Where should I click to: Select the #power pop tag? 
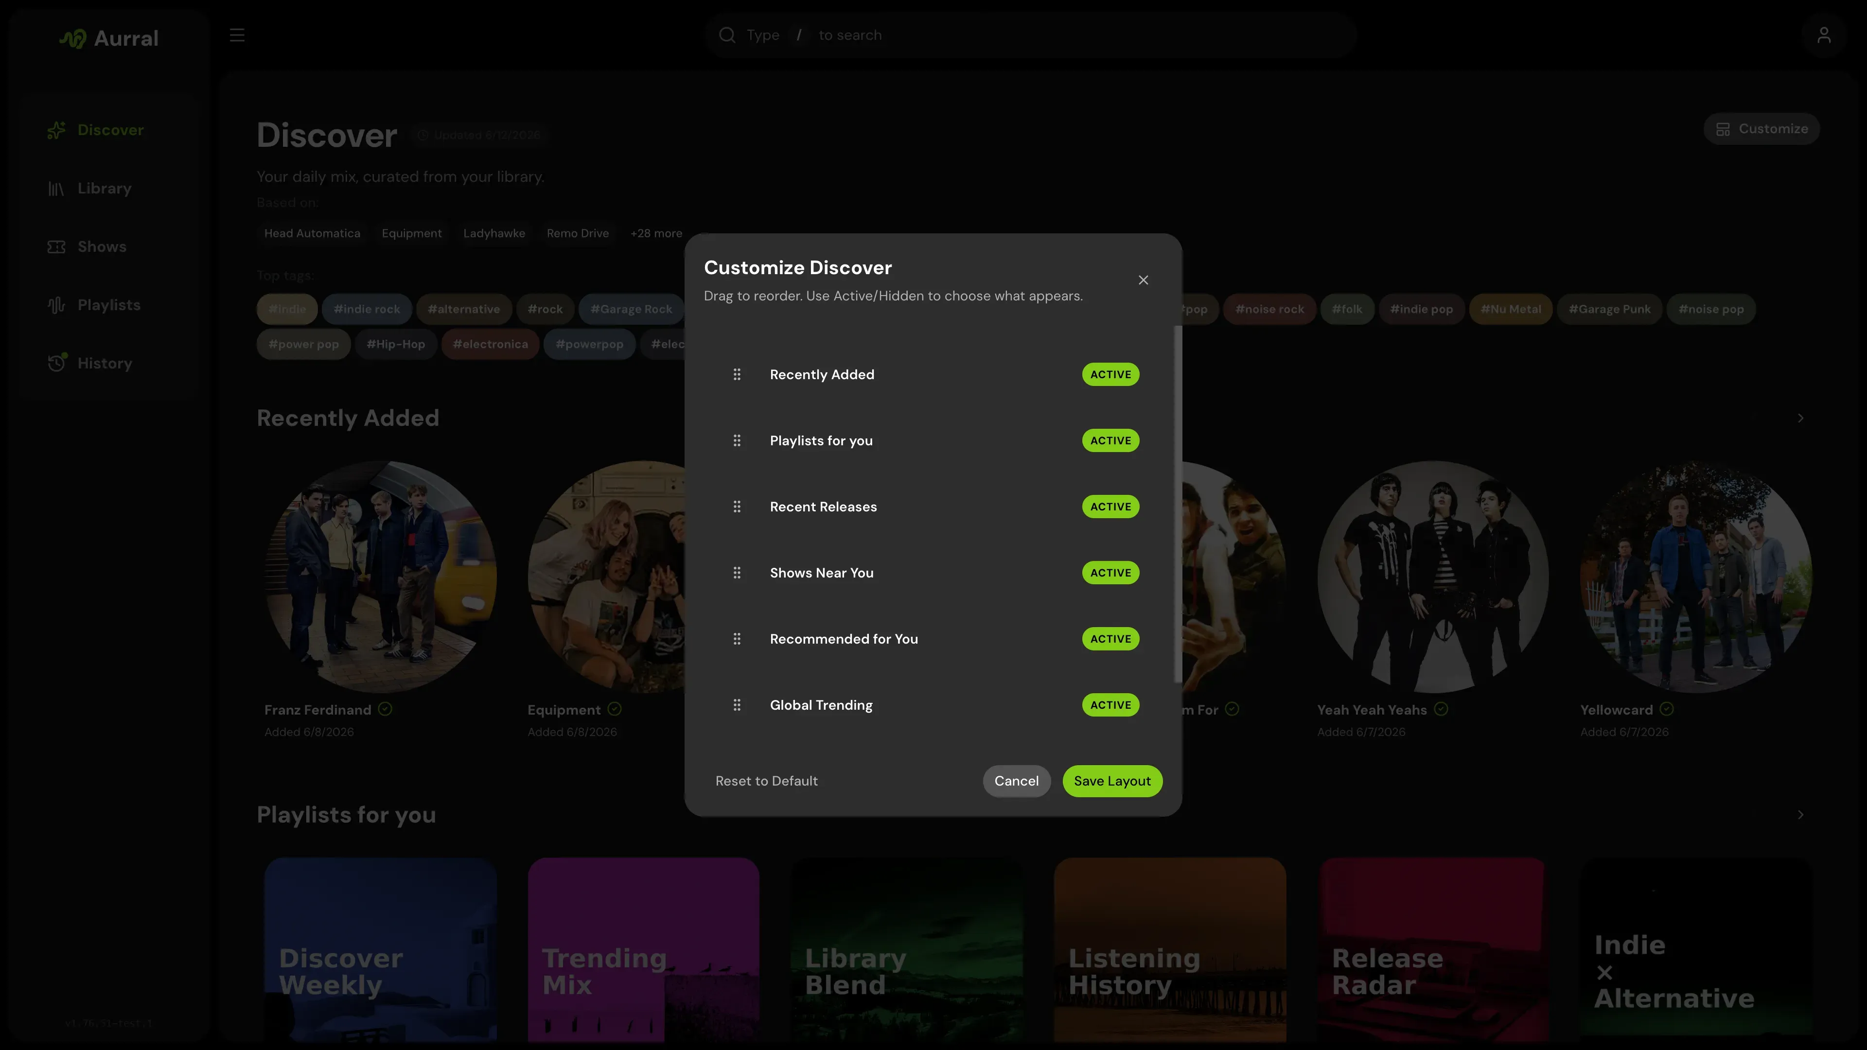[x=303, y=344]
